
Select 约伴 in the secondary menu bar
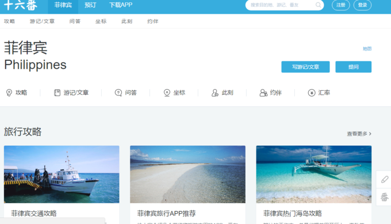coord(153,21)
